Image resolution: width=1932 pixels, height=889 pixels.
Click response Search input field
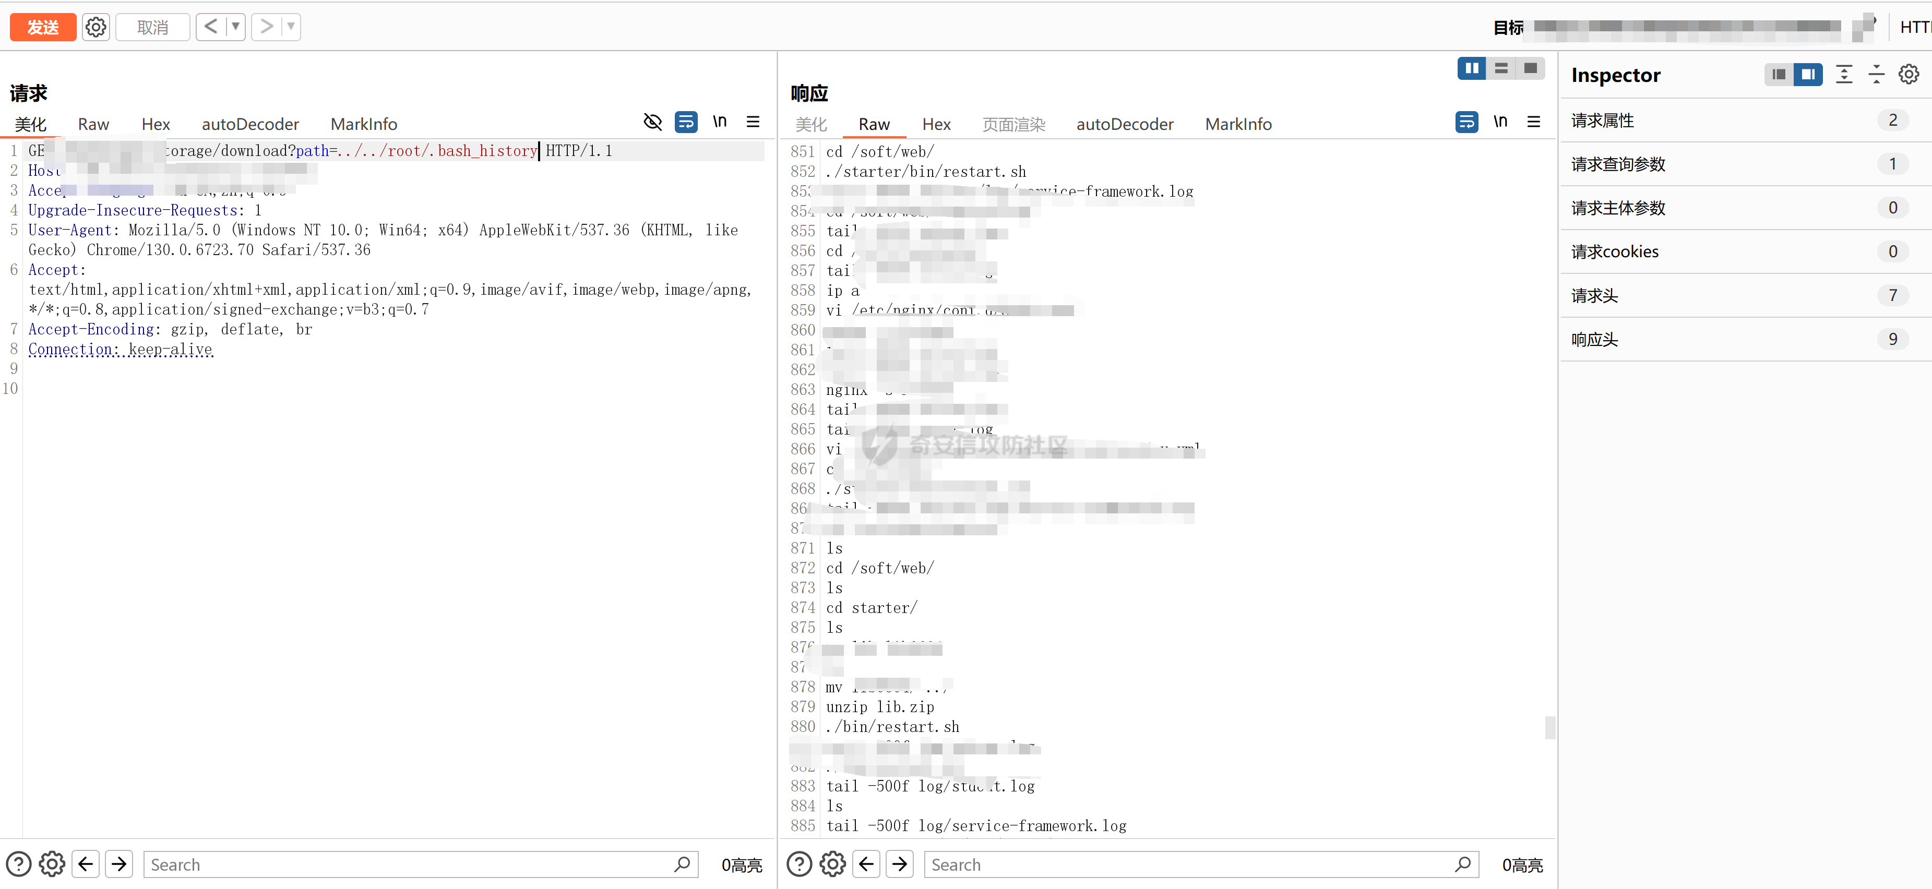[1192, 864]
